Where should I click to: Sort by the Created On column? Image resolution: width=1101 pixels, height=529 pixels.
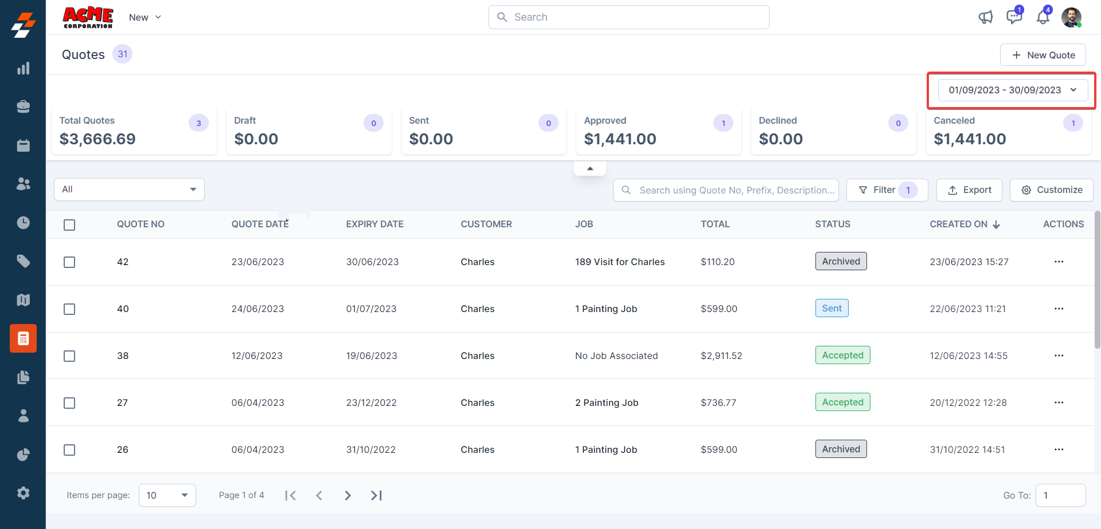click(x=964, y=224)
